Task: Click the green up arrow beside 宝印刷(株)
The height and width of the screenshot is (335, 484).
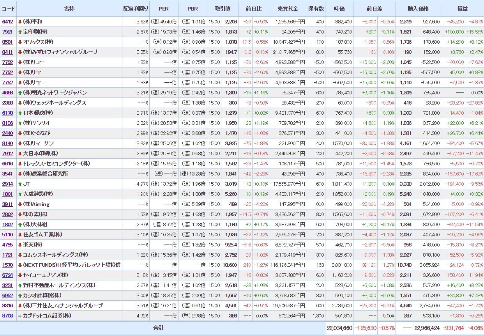Action: click(20, 32)
